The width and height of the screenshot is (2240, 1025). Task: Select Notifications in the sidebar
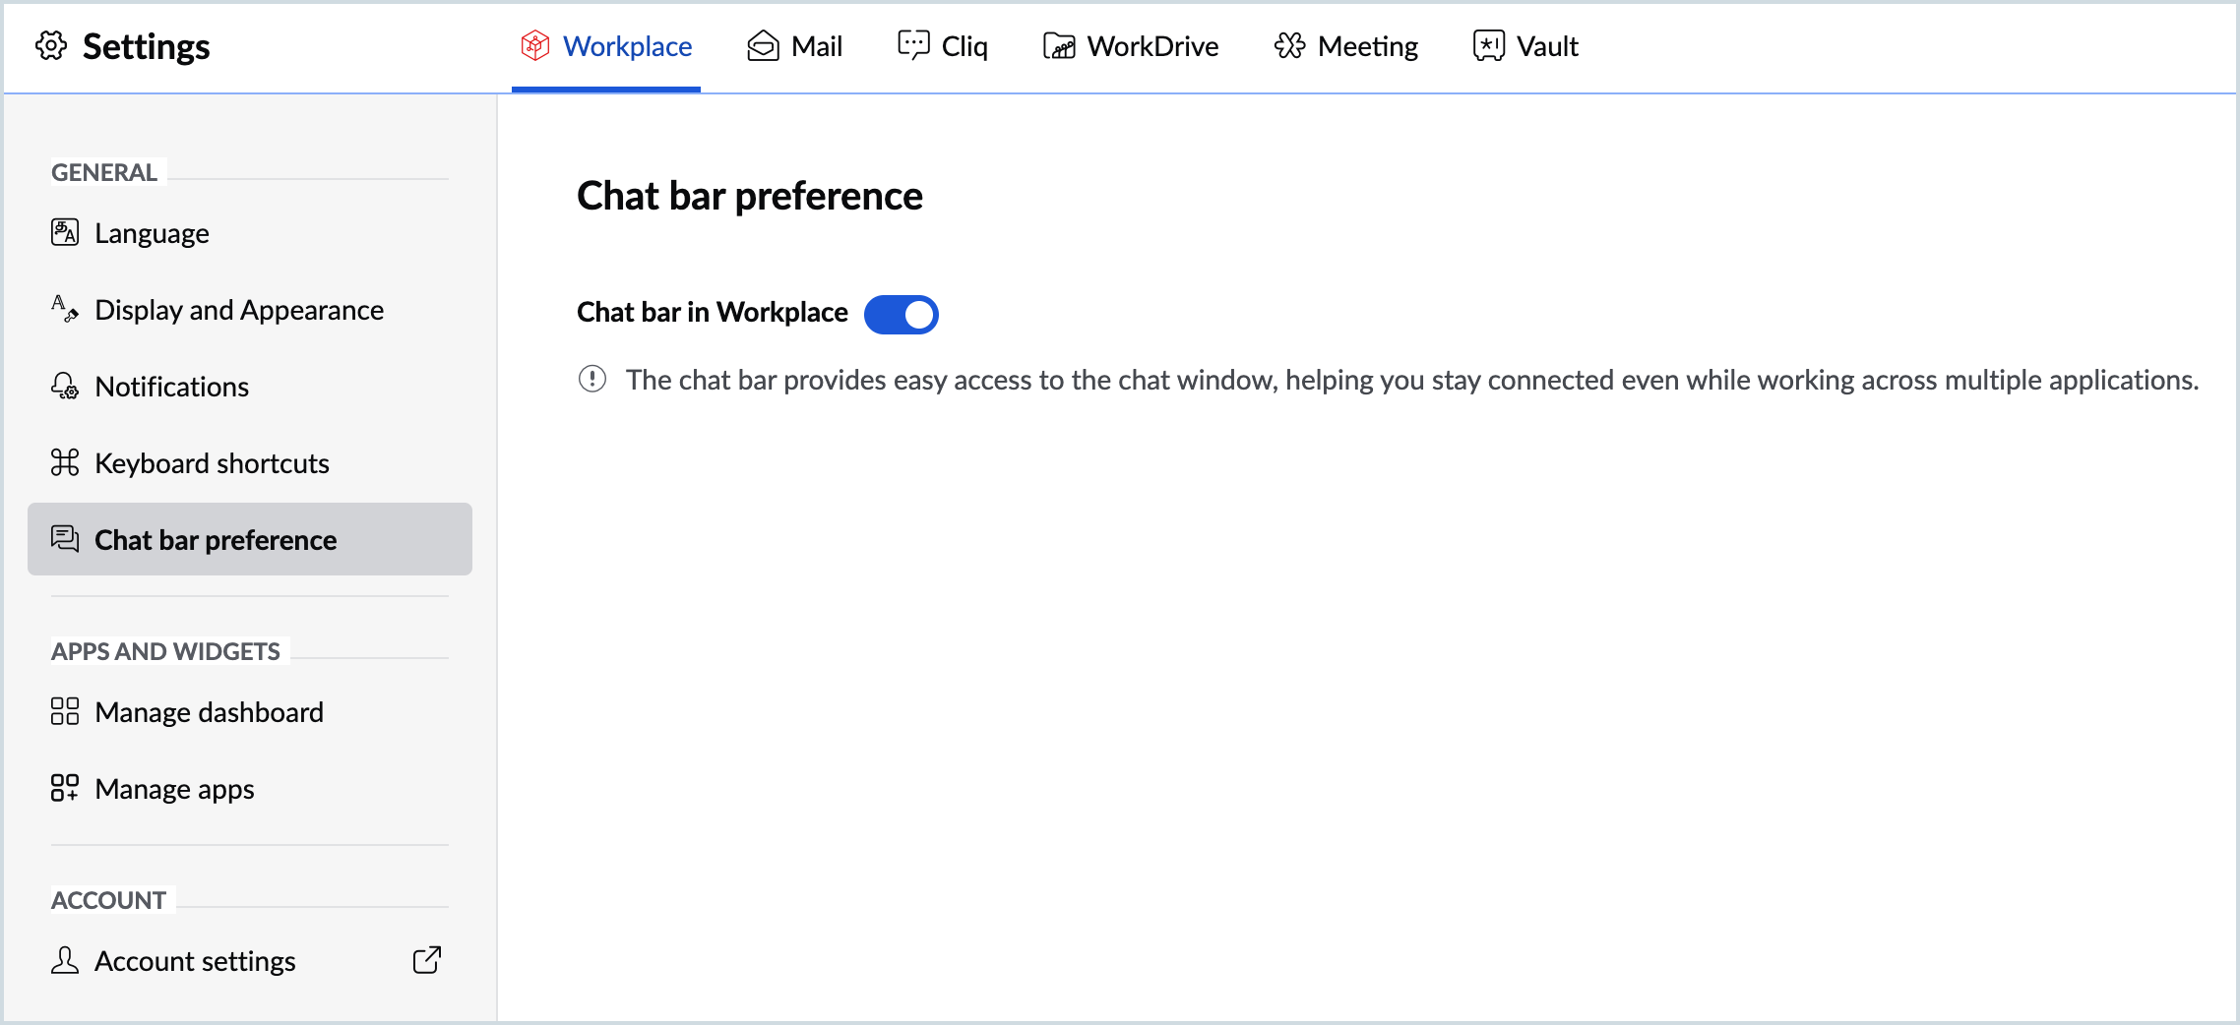click(x=250, y=387)
